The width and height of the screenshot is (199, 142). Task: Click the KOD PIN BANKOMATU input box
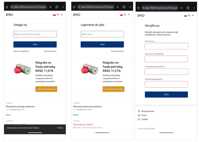(166, 84)
